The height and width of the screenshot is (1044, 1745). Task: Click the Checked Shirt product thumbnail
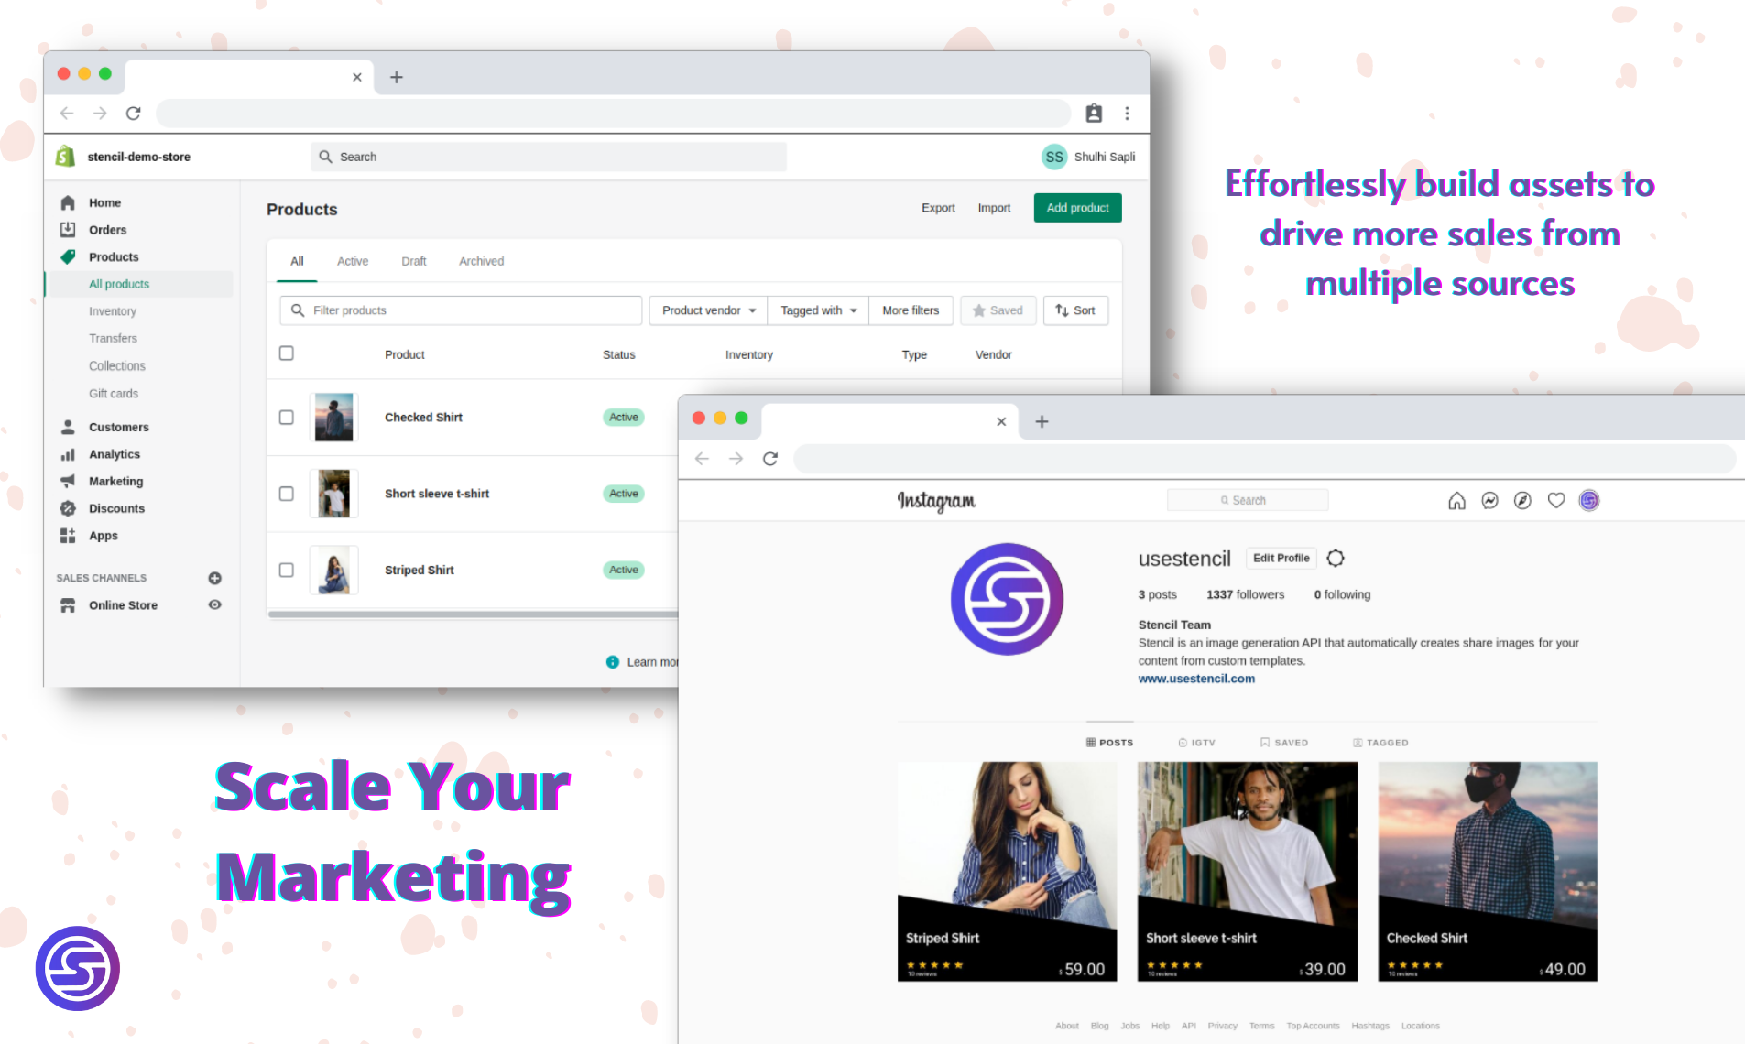[333, 418]
